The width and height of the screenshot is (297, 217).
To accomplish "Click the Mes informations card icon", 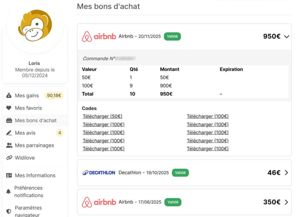I will 9,175.
